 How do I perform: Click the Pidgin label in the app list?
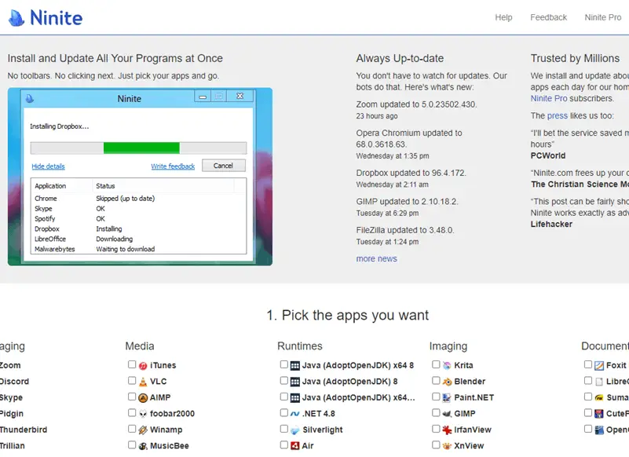coord(12,414)
